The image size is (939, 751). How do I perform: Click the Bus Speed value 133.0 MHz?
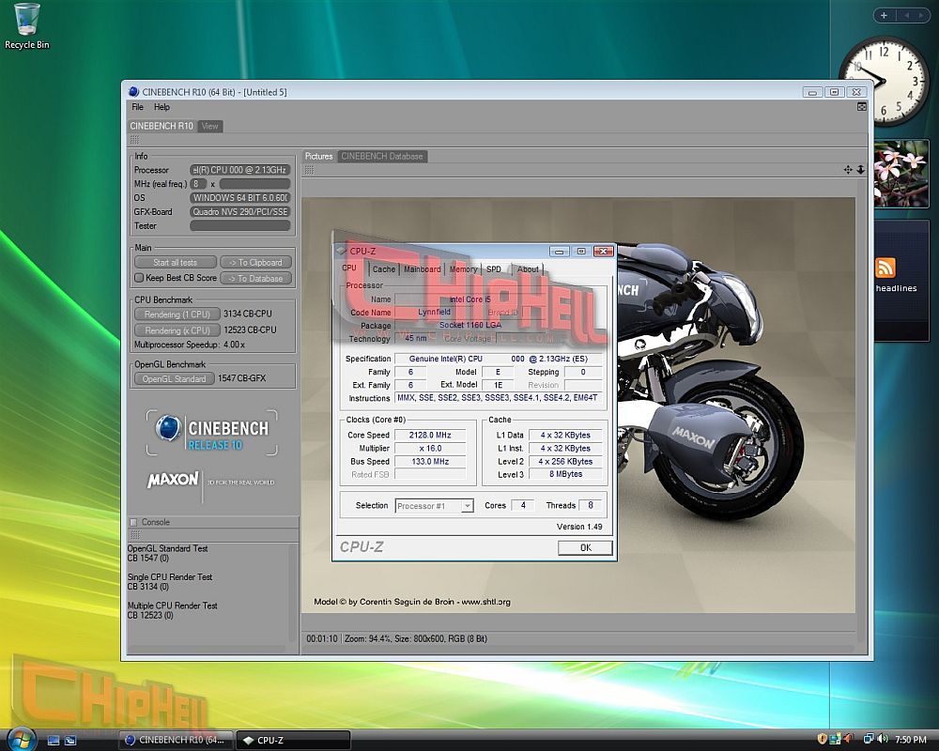[430, 462]
